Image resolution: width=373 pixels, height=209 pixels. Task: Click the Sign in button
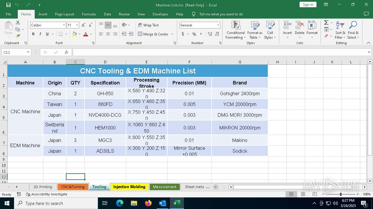[308, 5]
